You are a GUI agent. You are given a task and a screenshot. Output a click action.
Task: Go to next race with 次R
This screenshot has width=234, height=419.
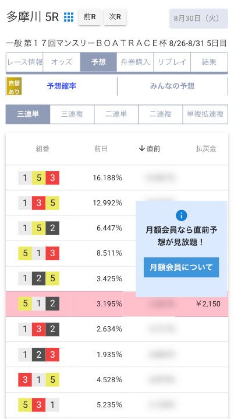[x=115, y=17]
